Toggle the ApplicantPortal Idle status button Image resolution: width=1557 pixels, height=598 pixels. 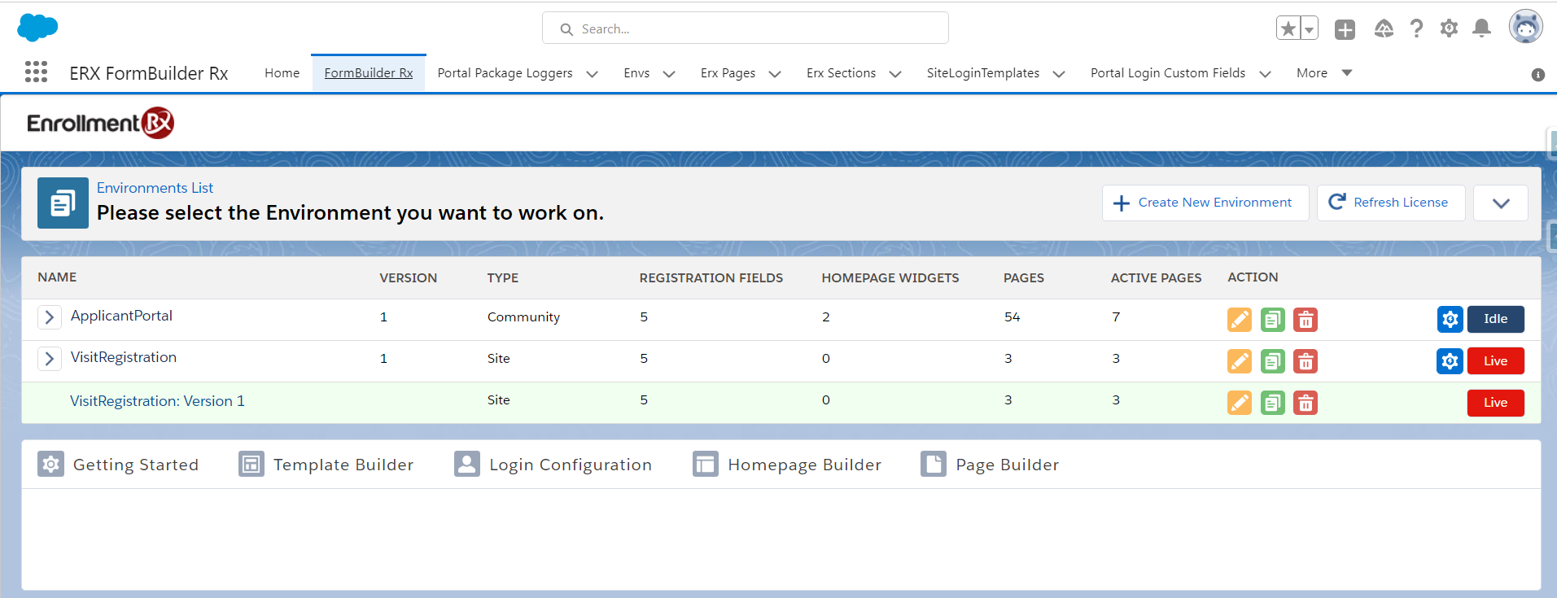1495,319
